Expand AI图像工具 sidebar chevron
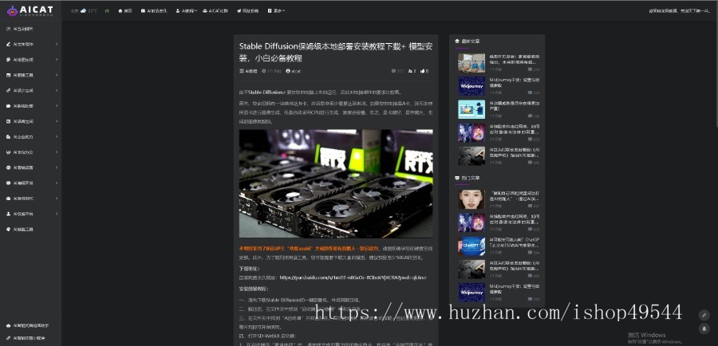The image size is (718, 346). point(57,75)
